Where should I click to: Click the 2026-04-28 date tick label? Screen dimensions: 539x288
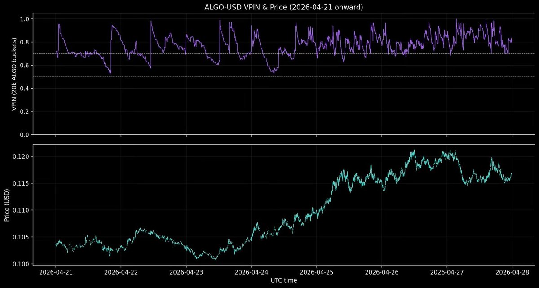coord(512,272)
